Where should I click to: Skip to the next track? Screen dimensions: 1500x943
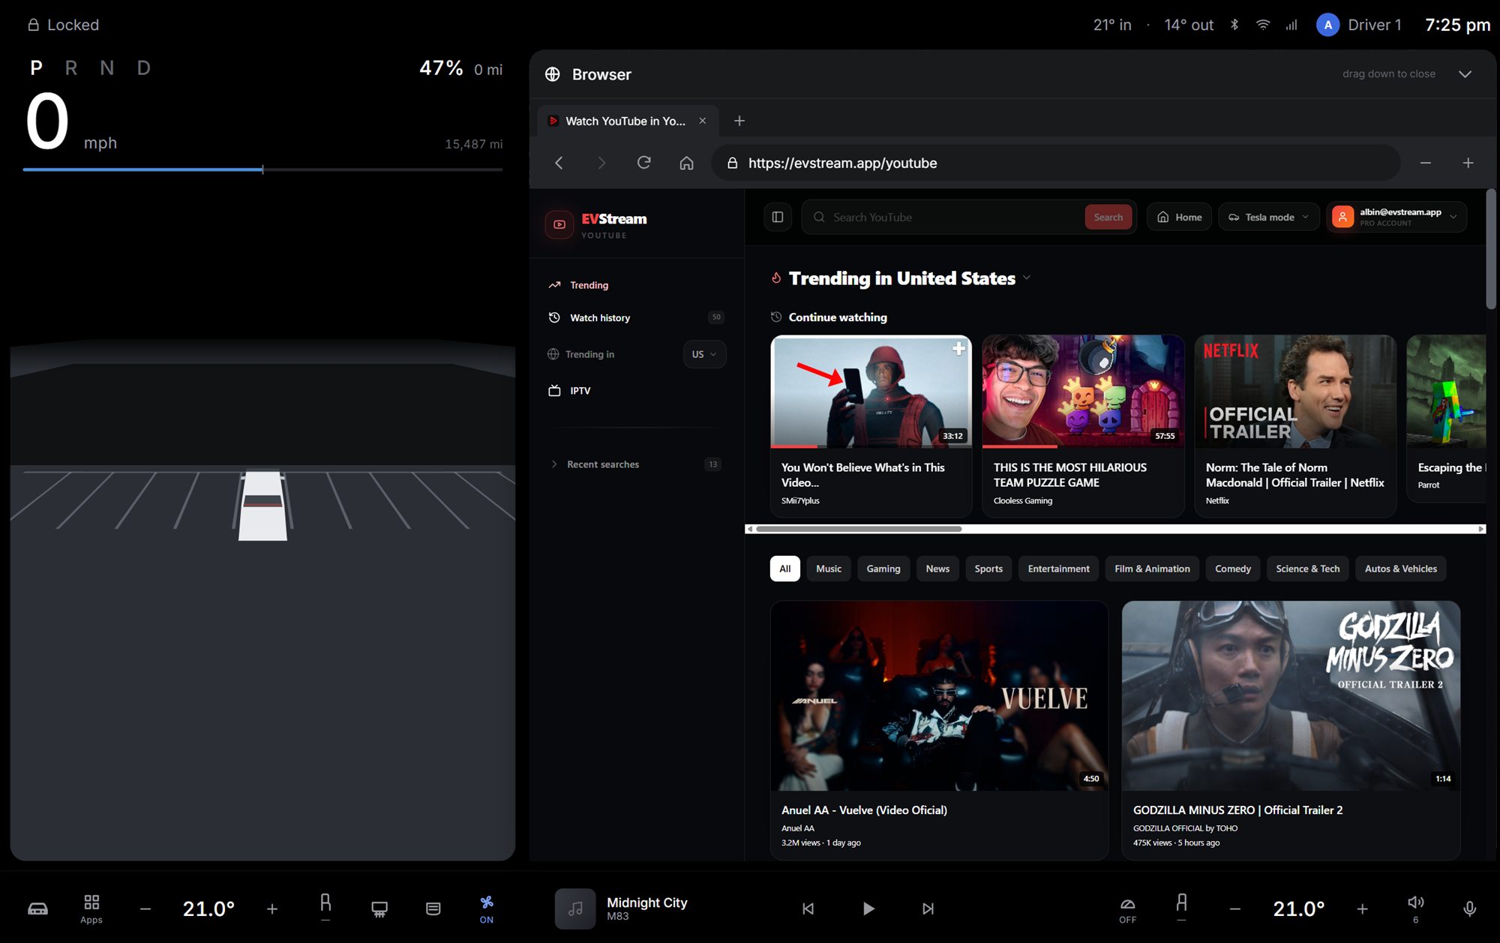[928, 908]
